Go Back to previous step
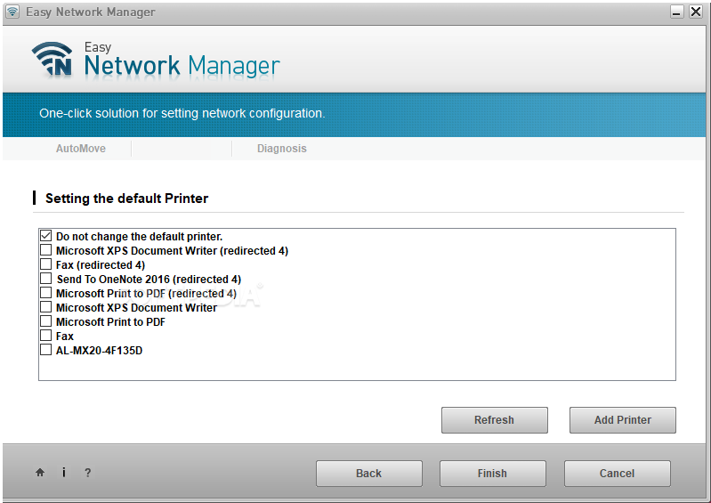This screenshot has width=711, height=503. (369, 474)
